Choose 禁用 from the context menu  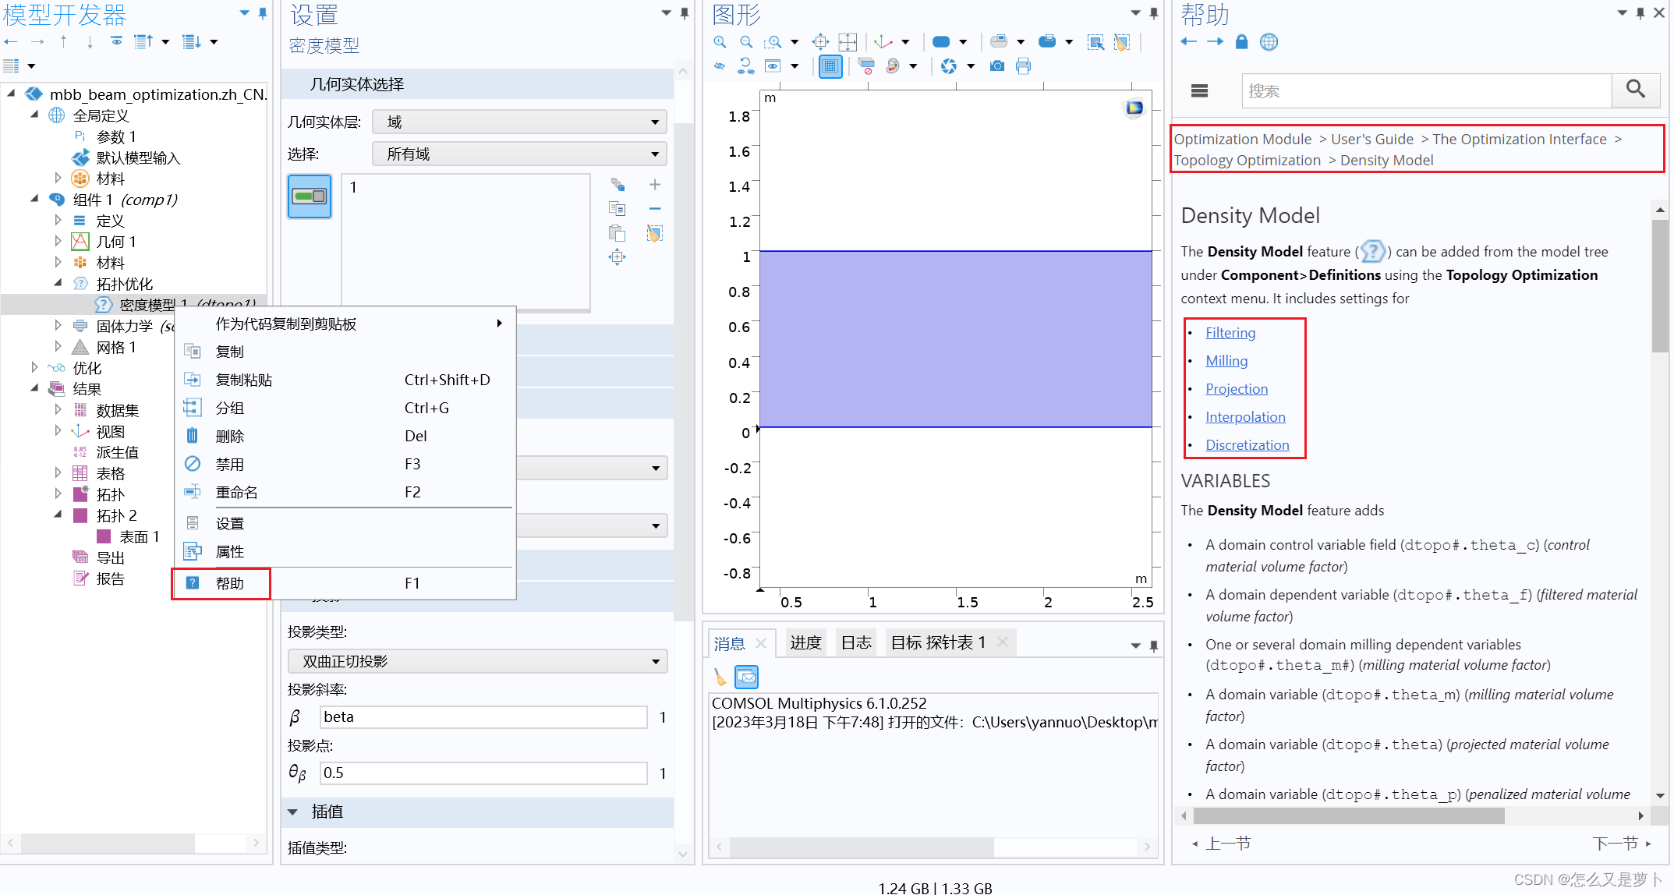click(x=344, y=465)
